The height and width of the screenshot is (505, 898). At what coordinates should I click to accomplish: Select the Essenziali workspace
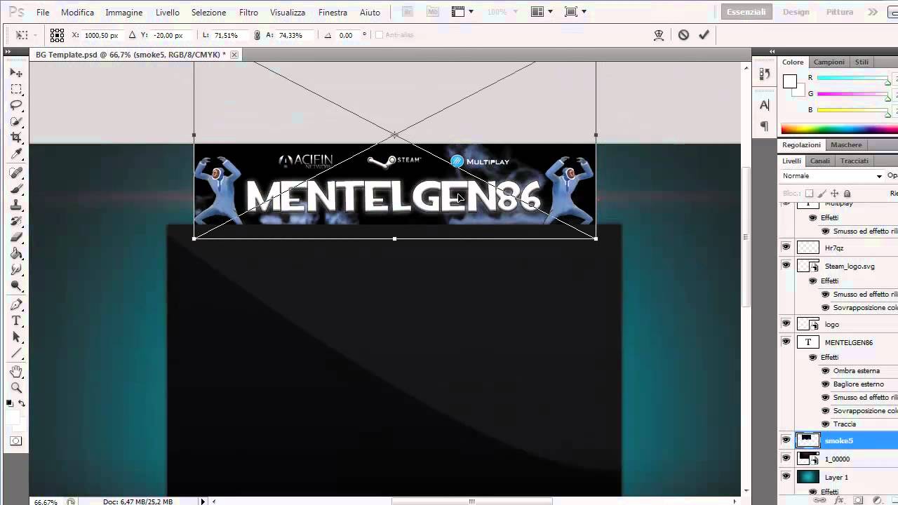[746, 12]
